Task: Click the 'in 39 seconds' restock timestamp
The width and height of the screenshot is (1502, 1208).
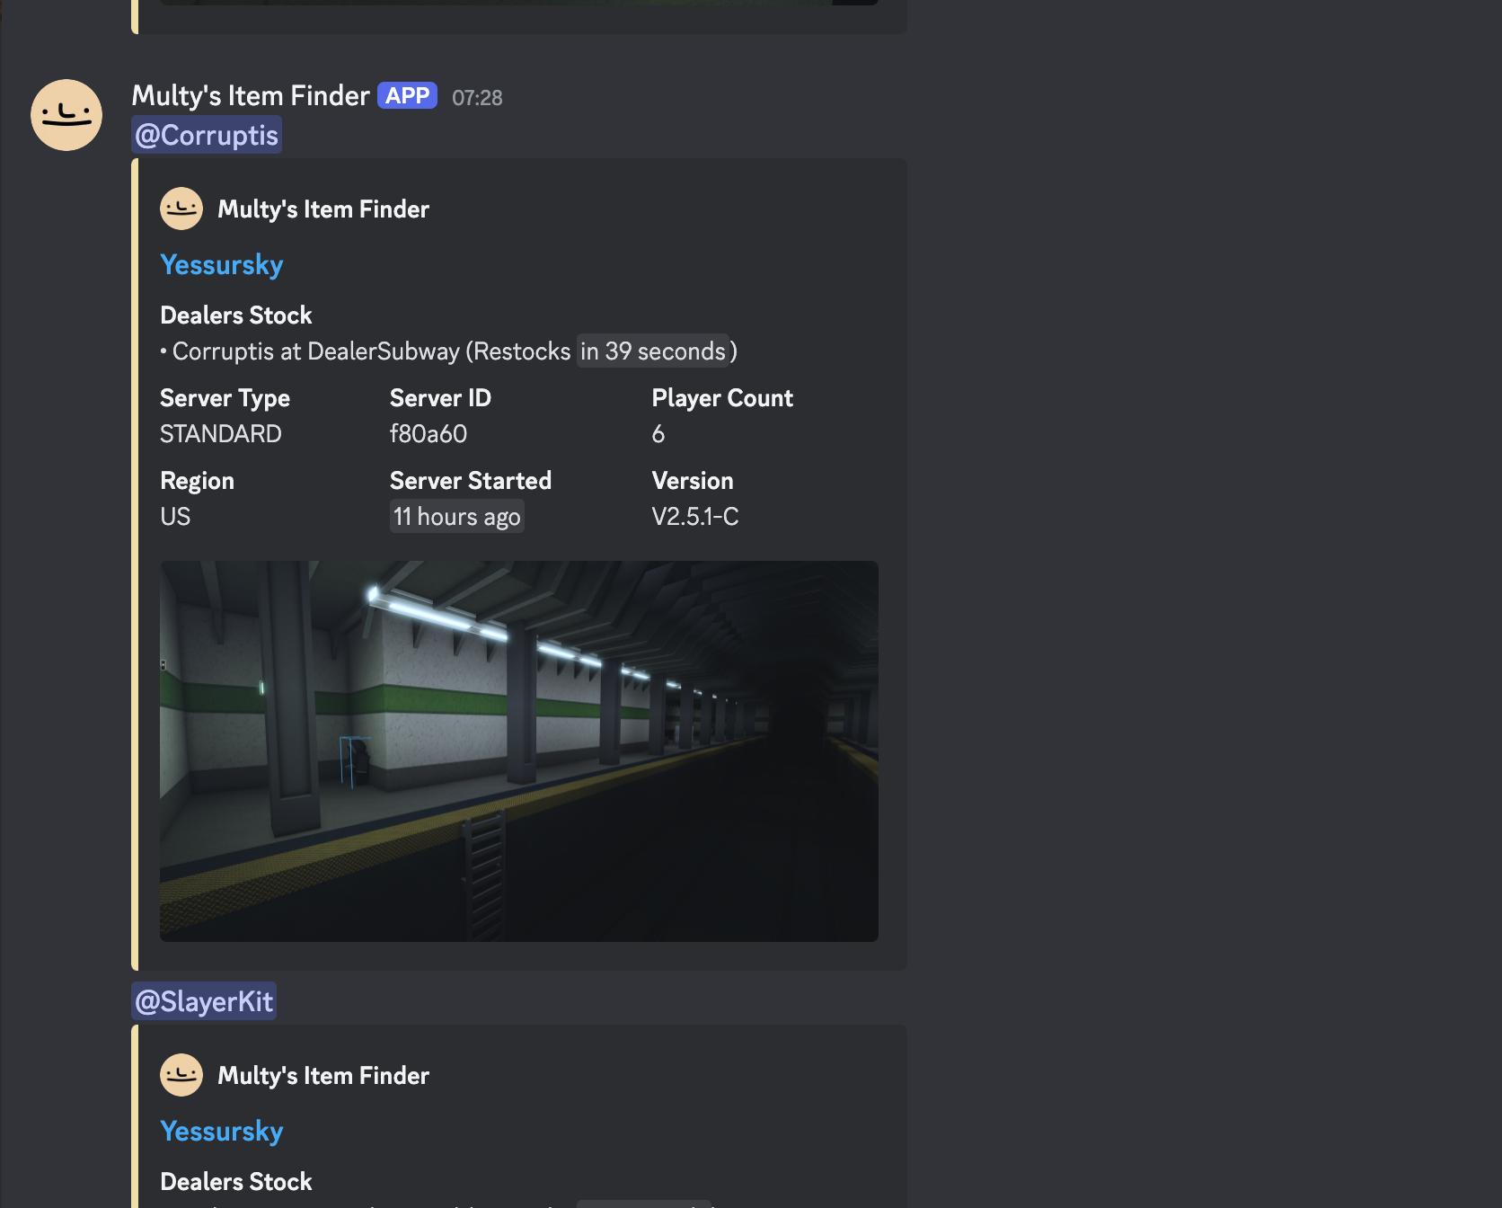Action: coord(653,351)
